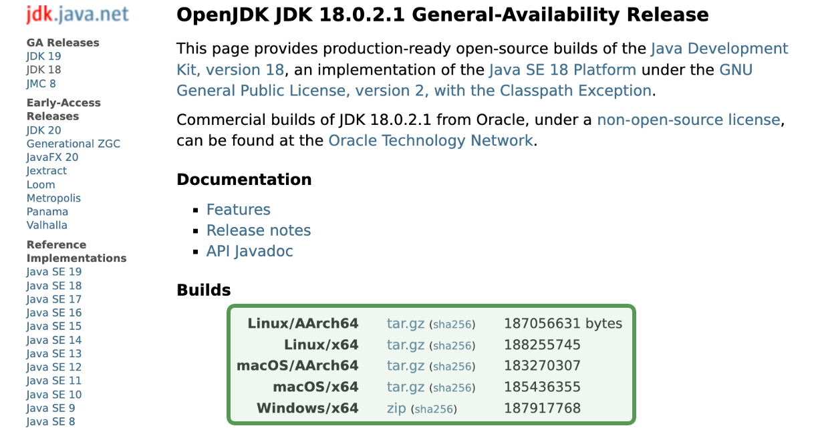The width and height of the screenshot is (818, 430).
Task: Follow the Java SE 18 Platform link
Action: click(x=562, y=69)
